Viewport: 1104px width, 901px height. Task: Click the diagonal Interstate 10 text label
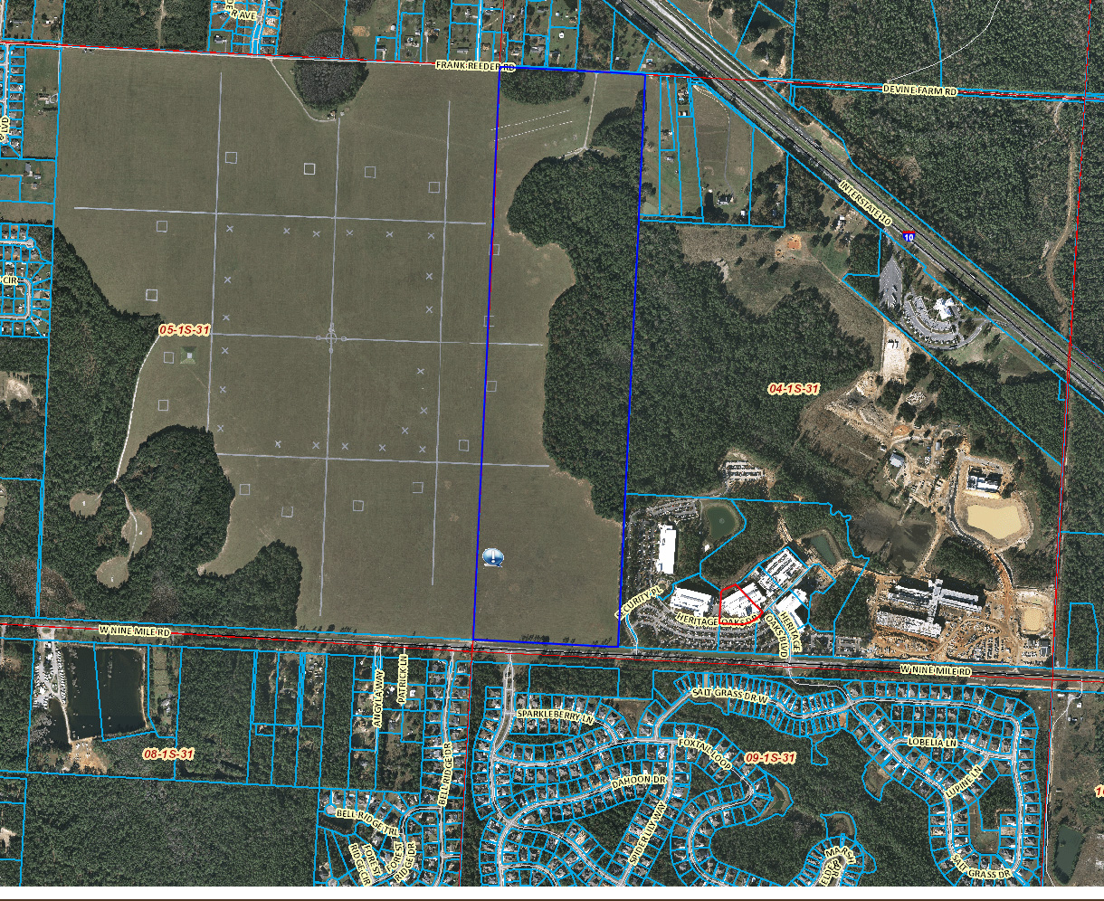(x=867, y=205)
